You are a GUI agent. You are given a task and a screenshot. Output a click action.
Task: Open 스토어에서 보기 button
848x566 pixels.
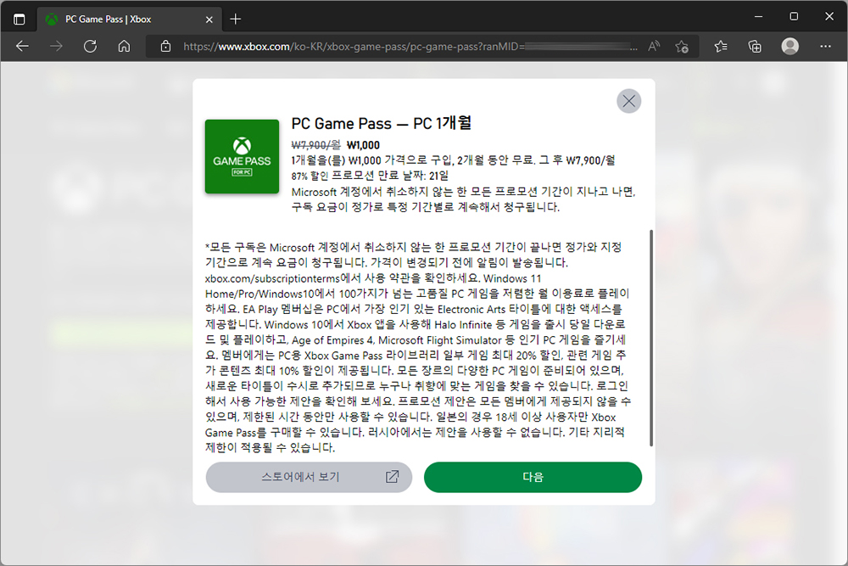point(309,477)
